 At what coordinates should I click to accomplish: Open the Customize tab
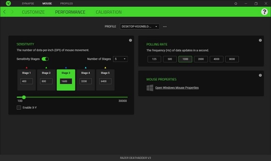33,12
